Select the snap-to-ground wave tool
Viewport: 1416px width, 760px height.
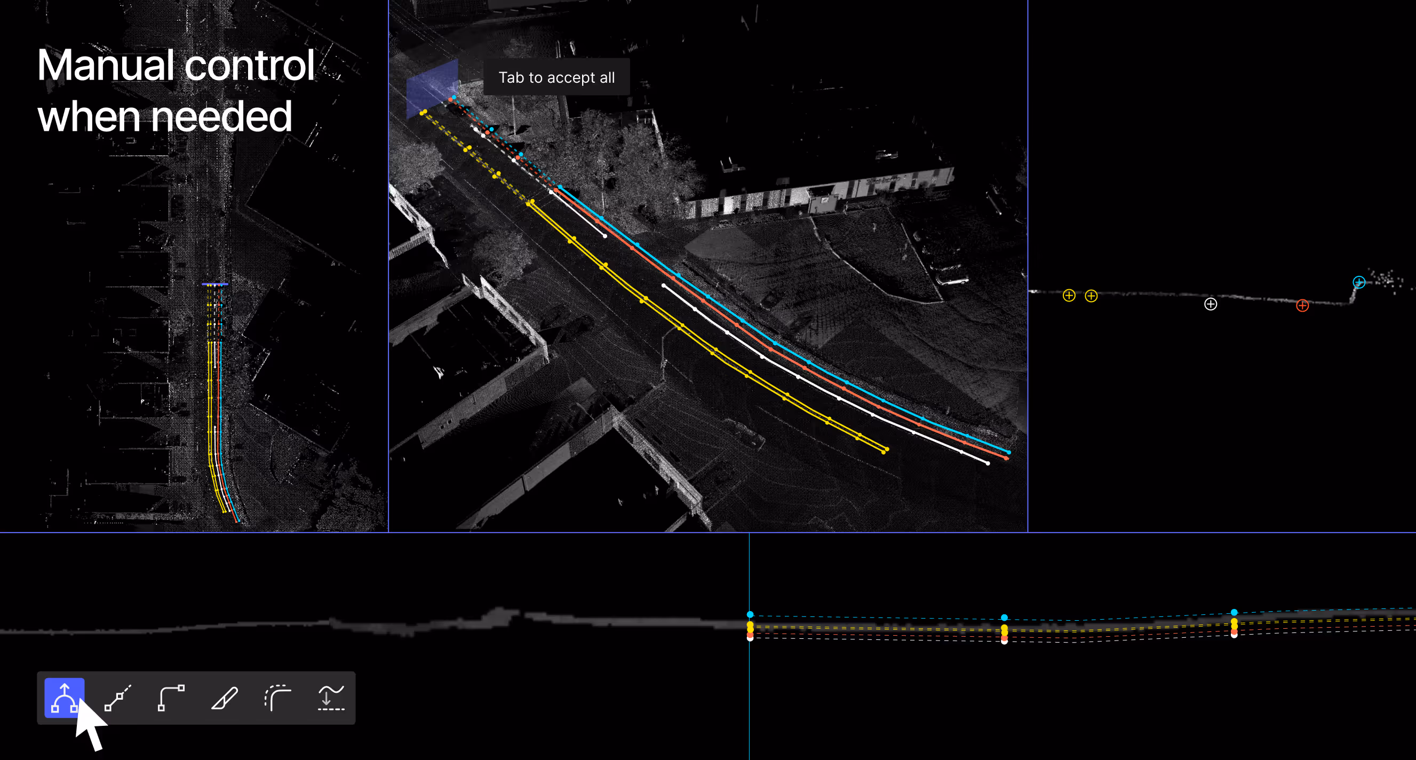(331, 698)
